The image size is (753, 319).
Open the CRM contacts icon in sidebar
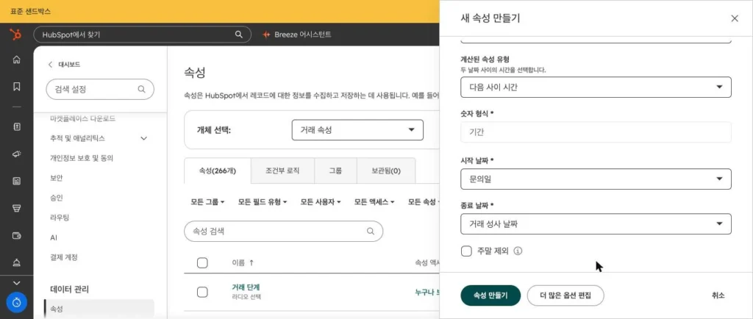point(16,126)
